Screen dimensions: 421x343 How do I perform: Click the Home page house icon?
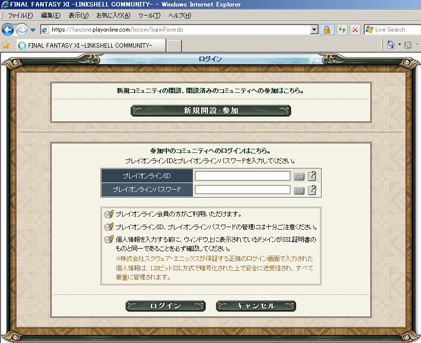pyautogui.click(x=391, y=45)
